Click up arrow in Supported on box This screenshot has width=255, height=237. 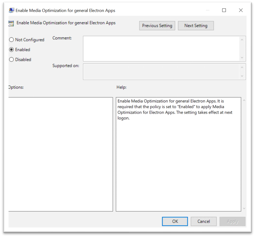point(242,67)
